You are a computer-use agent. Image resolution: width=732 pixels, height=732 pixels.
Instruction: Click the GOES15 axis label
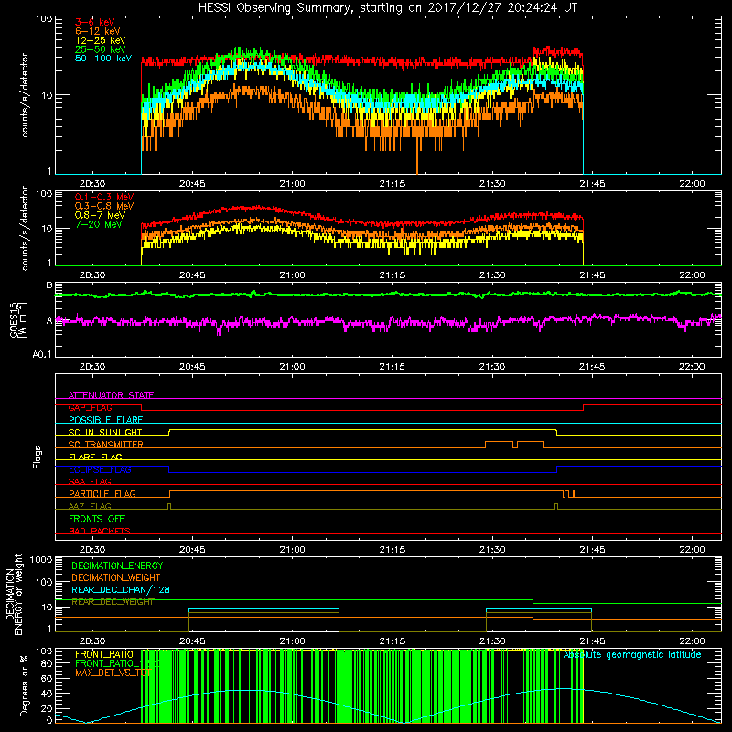pyautogui.click(x=18, y=319)
